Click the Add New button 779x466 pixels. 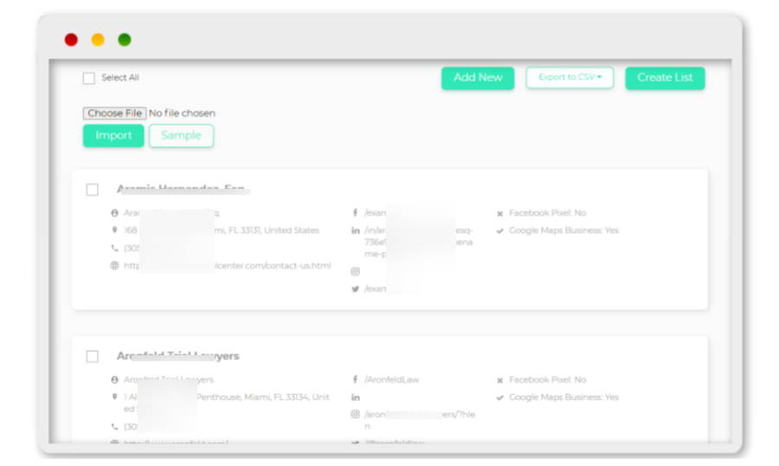[478, 78]
